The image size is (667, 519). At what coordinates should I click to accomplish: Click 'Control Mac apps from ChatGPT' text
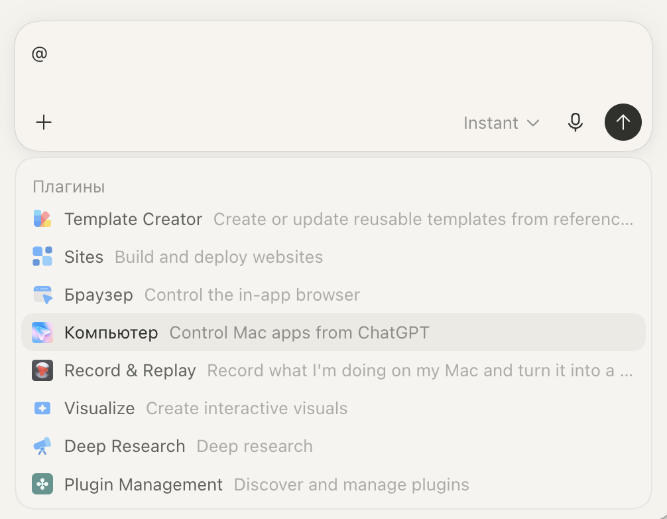pyautogui.click(x=300, y=333)
